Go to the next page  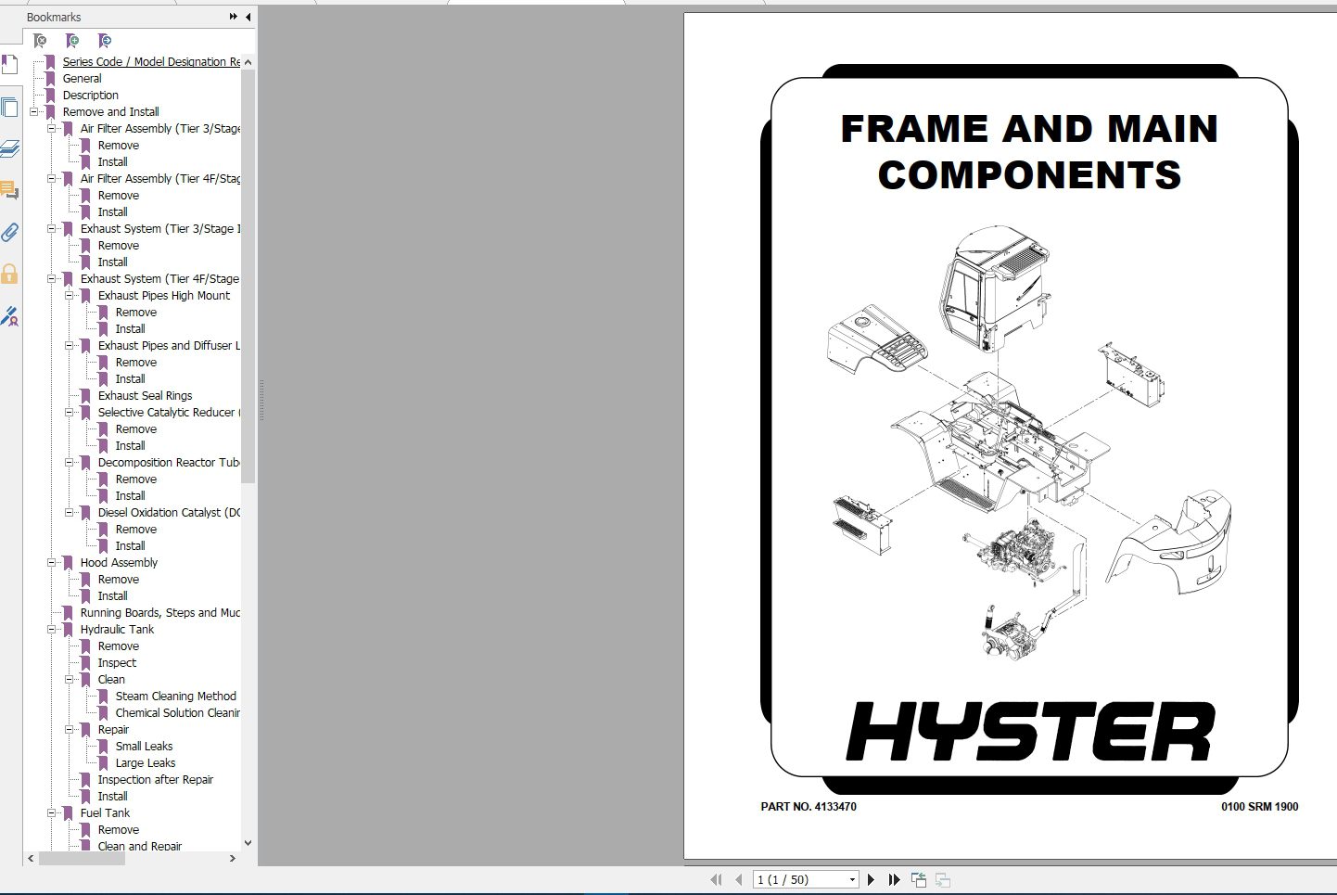(871, 879)
